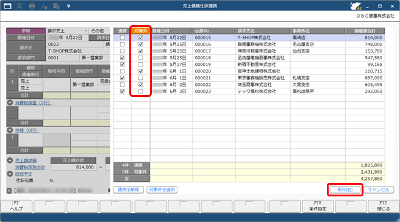The image size is (400, 222).
Task: Click the AI assistant icon
Action: pos(356,5)
